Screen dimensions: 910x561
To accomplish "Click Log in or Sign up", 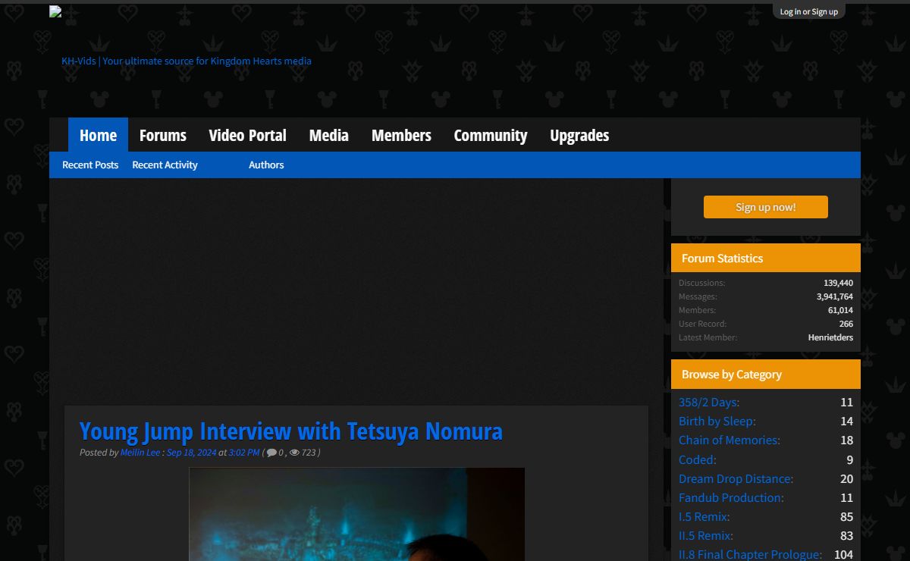I will 809,11.
